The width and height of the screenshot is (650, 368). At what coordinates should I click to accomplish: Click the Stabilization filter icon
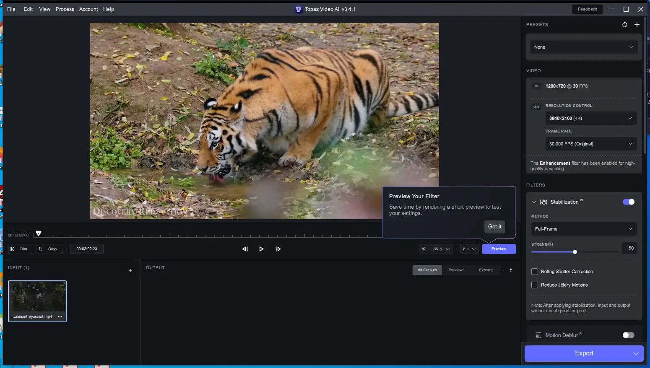coord(544,202)
